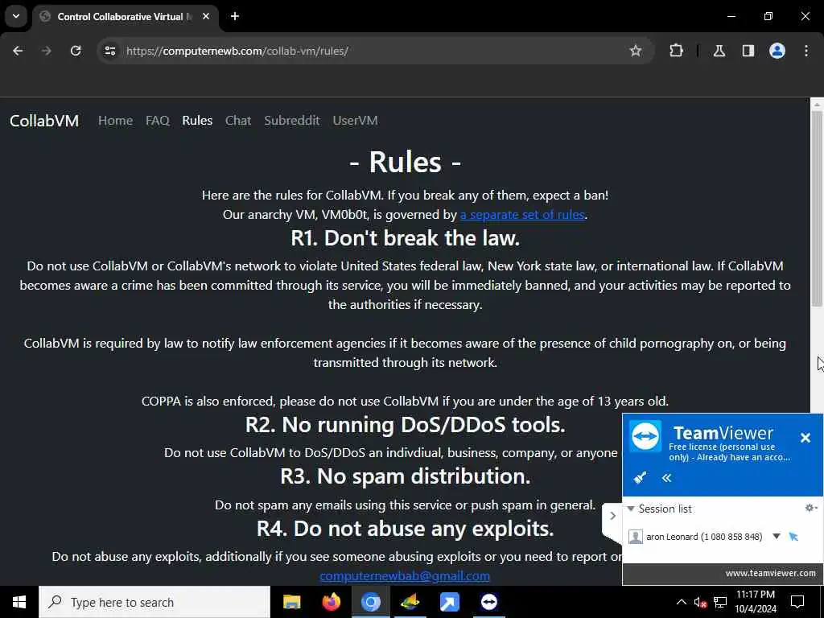Viewport: 824px width, 618px height.
Task: Click the '- Rules -' page title
Action: click(x=406, y=162)
